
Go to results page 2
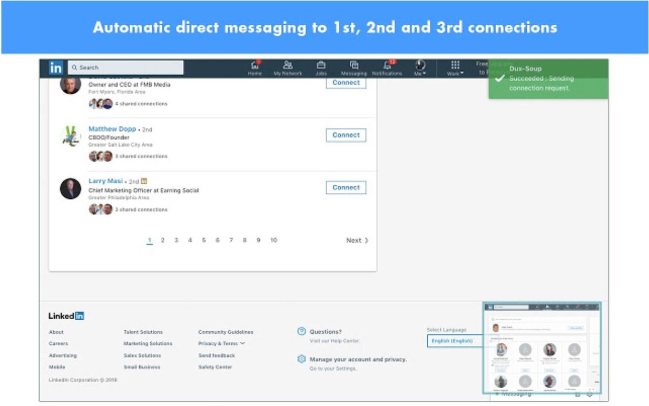(x=163, y=240)
